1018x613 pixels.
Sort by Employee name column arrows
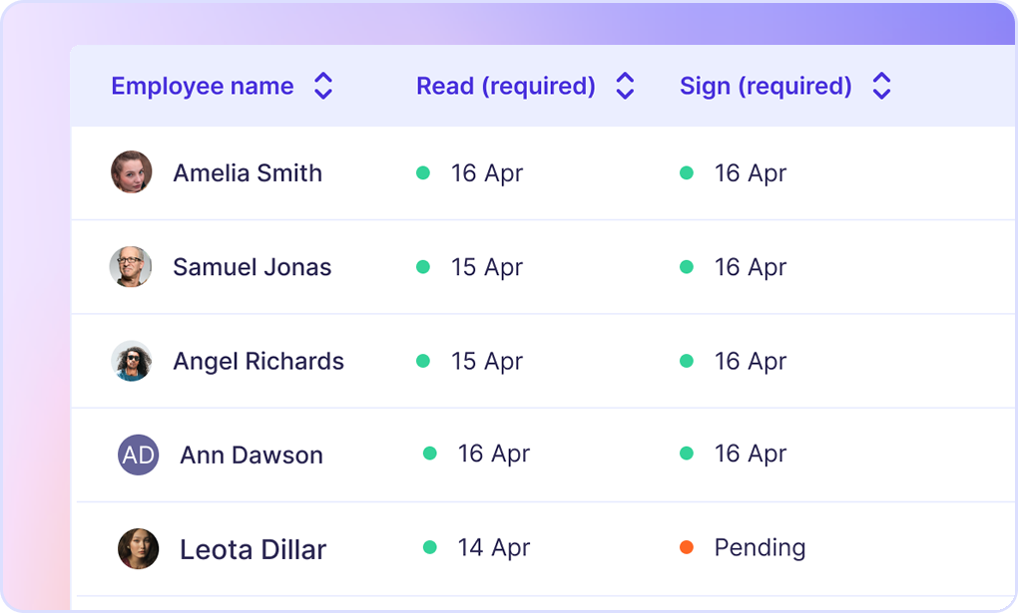[323, 86]
